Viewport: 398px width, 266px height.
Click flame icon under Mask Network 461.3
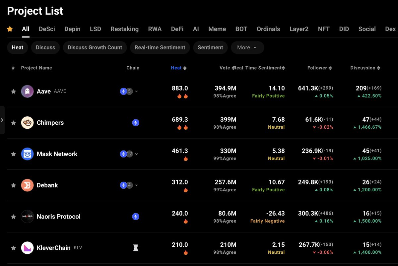pos(186,159)
